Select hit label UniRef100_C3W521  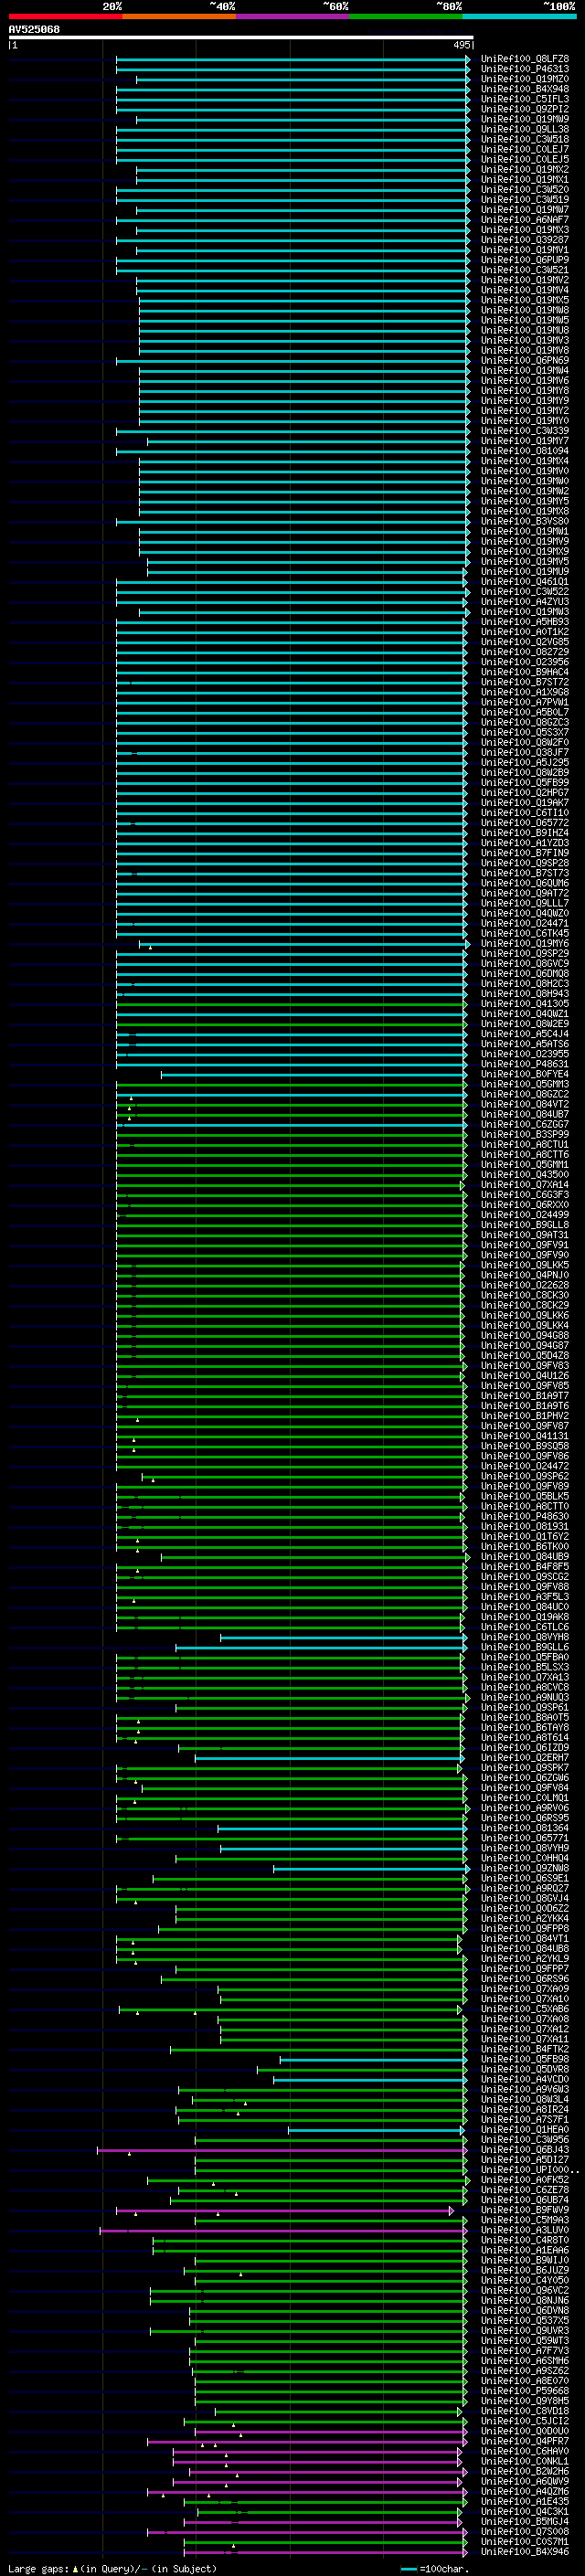[524, 270]
